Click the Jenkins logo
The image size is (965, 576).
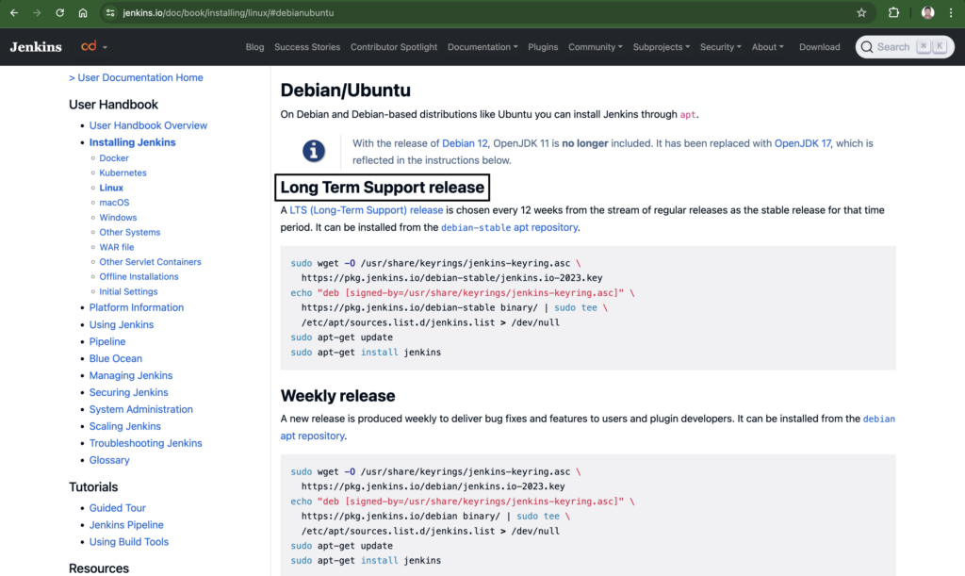(36, 47)
